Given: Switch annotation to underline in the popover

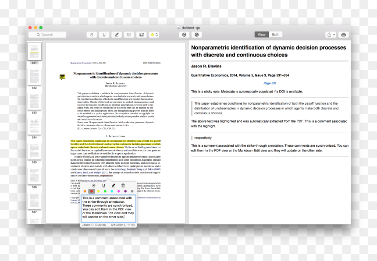Looking at the screenshot, I should [x=103, y=186].
